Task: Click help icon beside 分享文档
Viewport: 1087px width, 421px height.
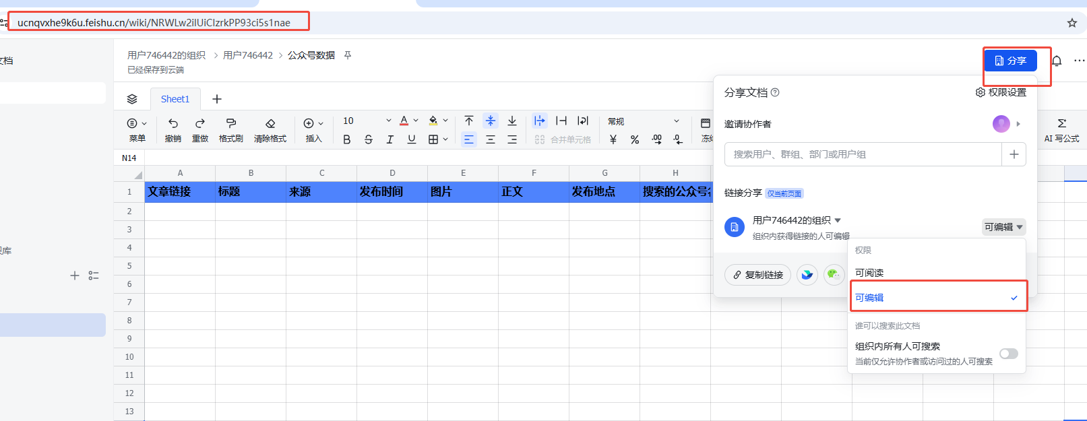Action: pyautogui.click(x=775, y=92)
